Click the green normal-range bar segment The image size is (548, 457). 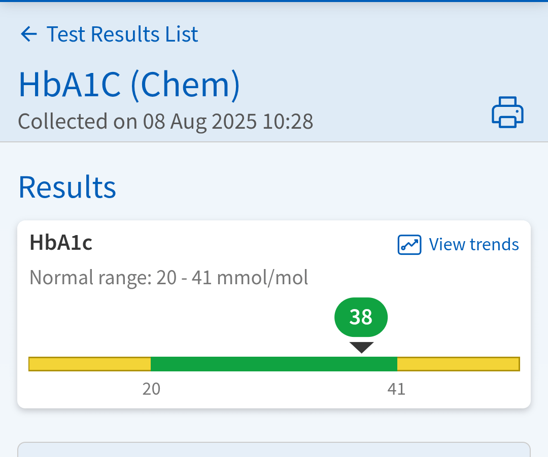click(274, 364)
